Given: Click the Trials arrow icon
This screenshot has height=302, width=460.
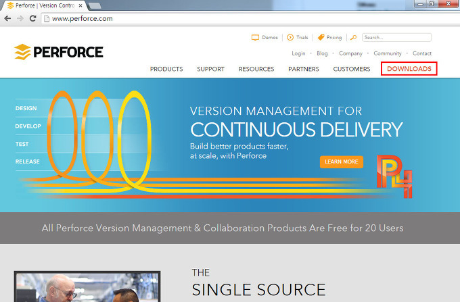Looking at the screenshot, I should (290, 37).
